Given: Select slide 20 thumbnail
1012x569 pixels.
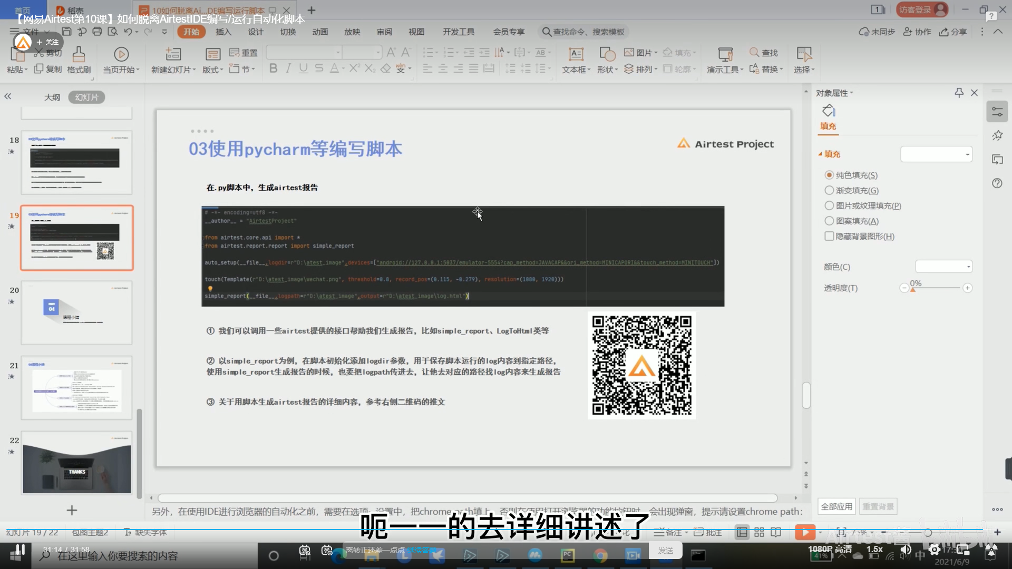Looking at the screenshot, I should (x=77, y=313).
